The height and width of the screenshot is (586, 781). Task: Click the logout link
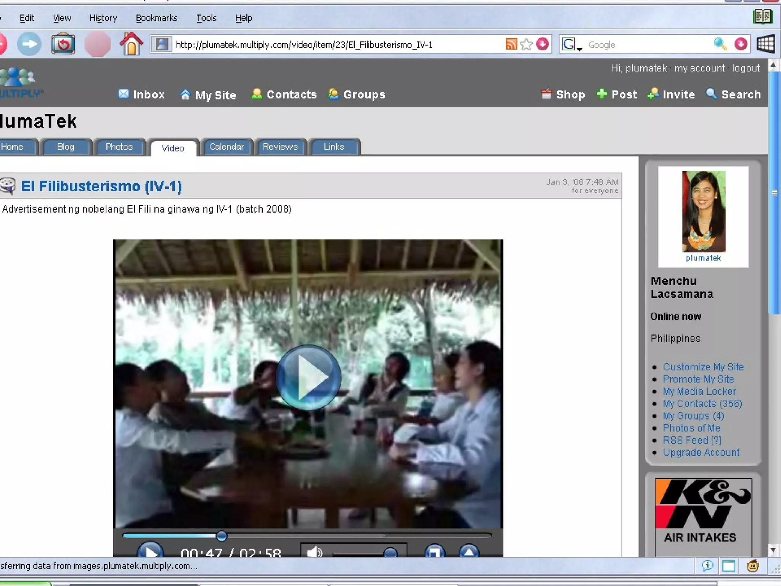746,68
